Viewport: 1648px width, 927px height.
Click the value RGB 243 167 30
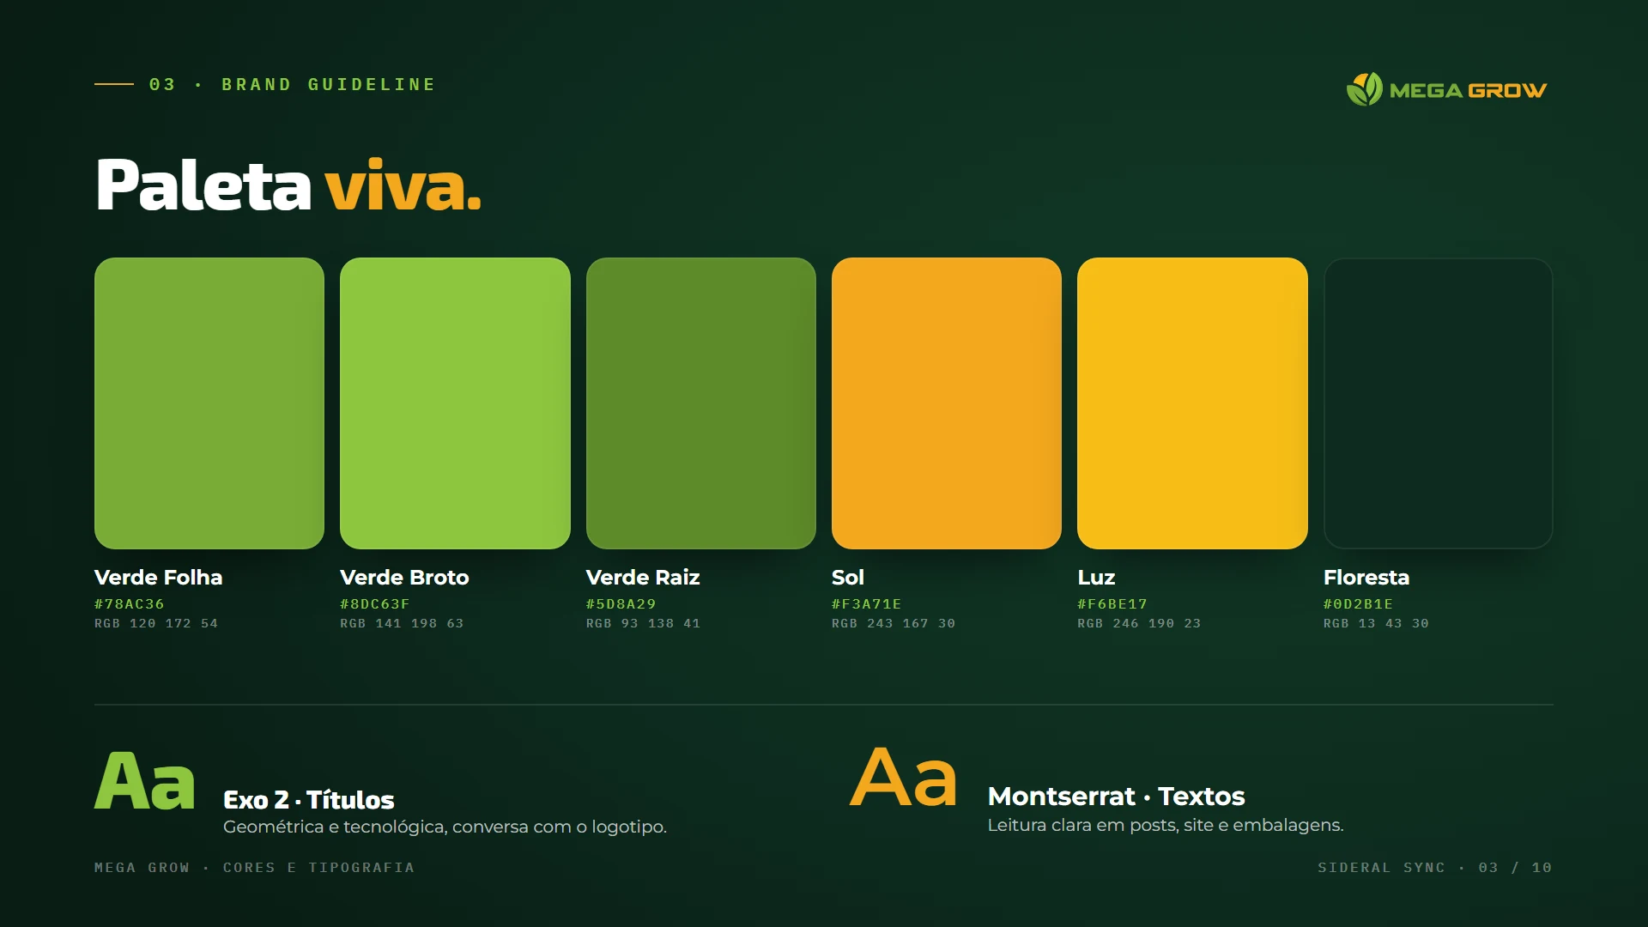click(894, 623)
